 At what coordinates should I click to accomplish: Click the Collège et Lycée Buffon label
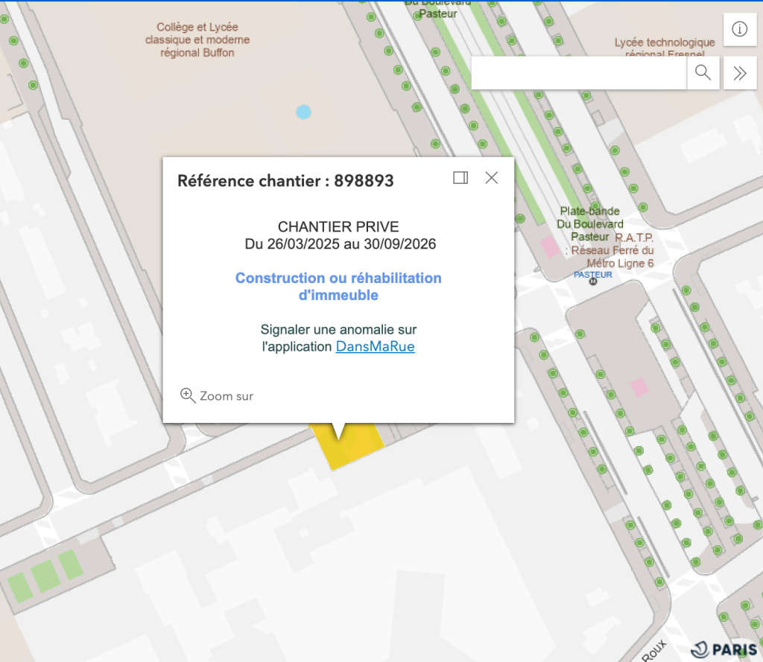tap(197, 40)
